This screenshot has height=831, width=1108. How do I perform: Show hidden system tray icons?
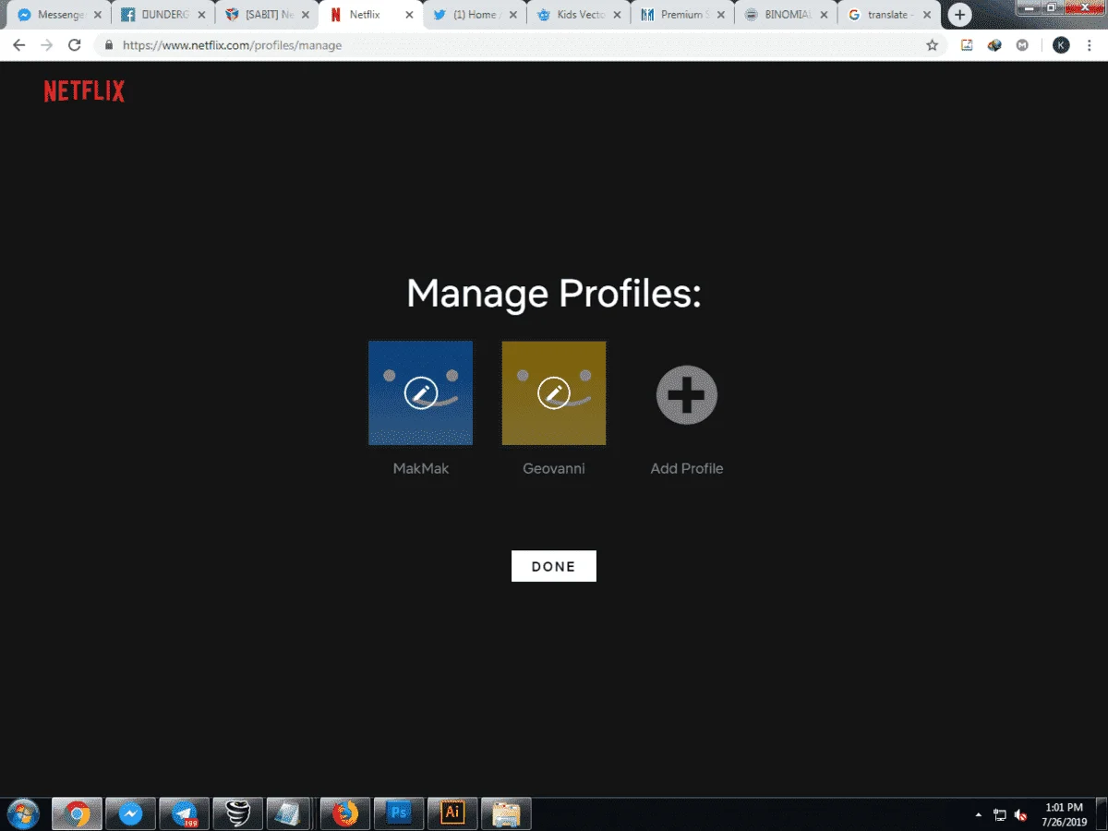click(979, 815)
